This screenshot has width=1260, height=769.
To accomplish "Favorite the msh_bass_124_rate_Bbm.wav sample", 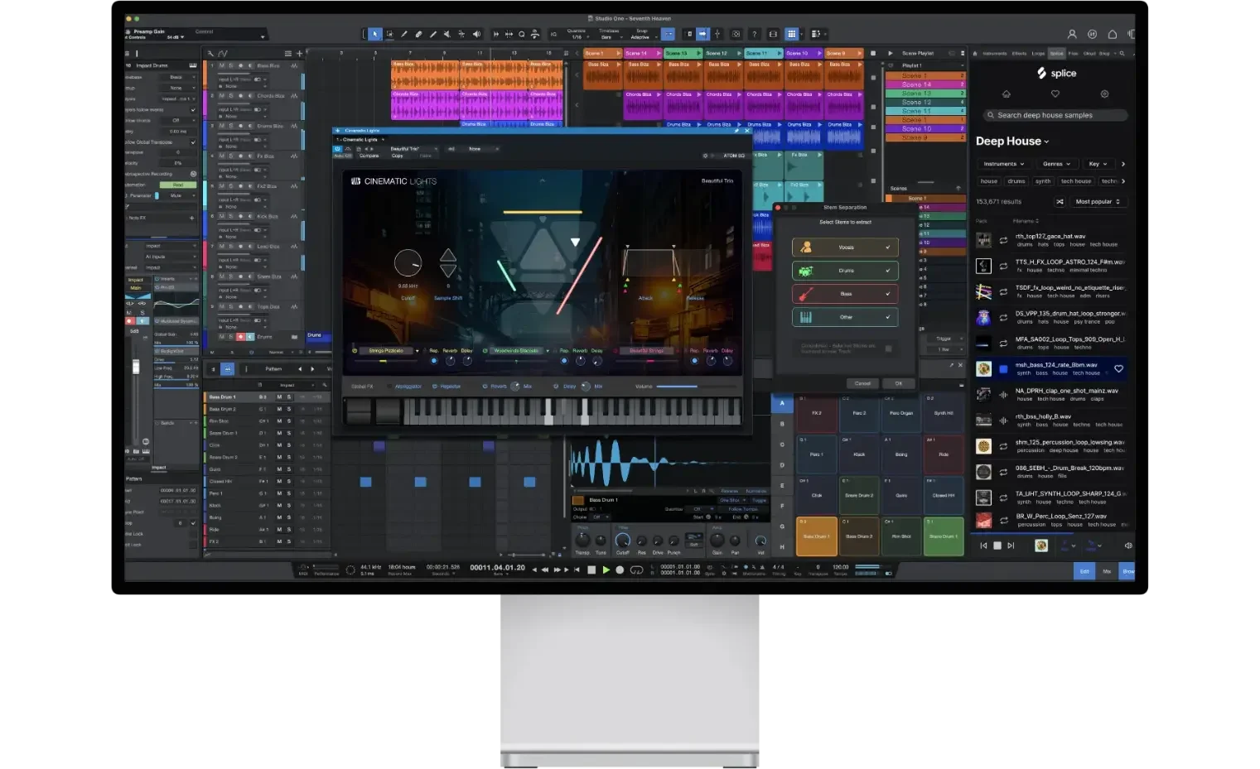I will pos(1118,368).
